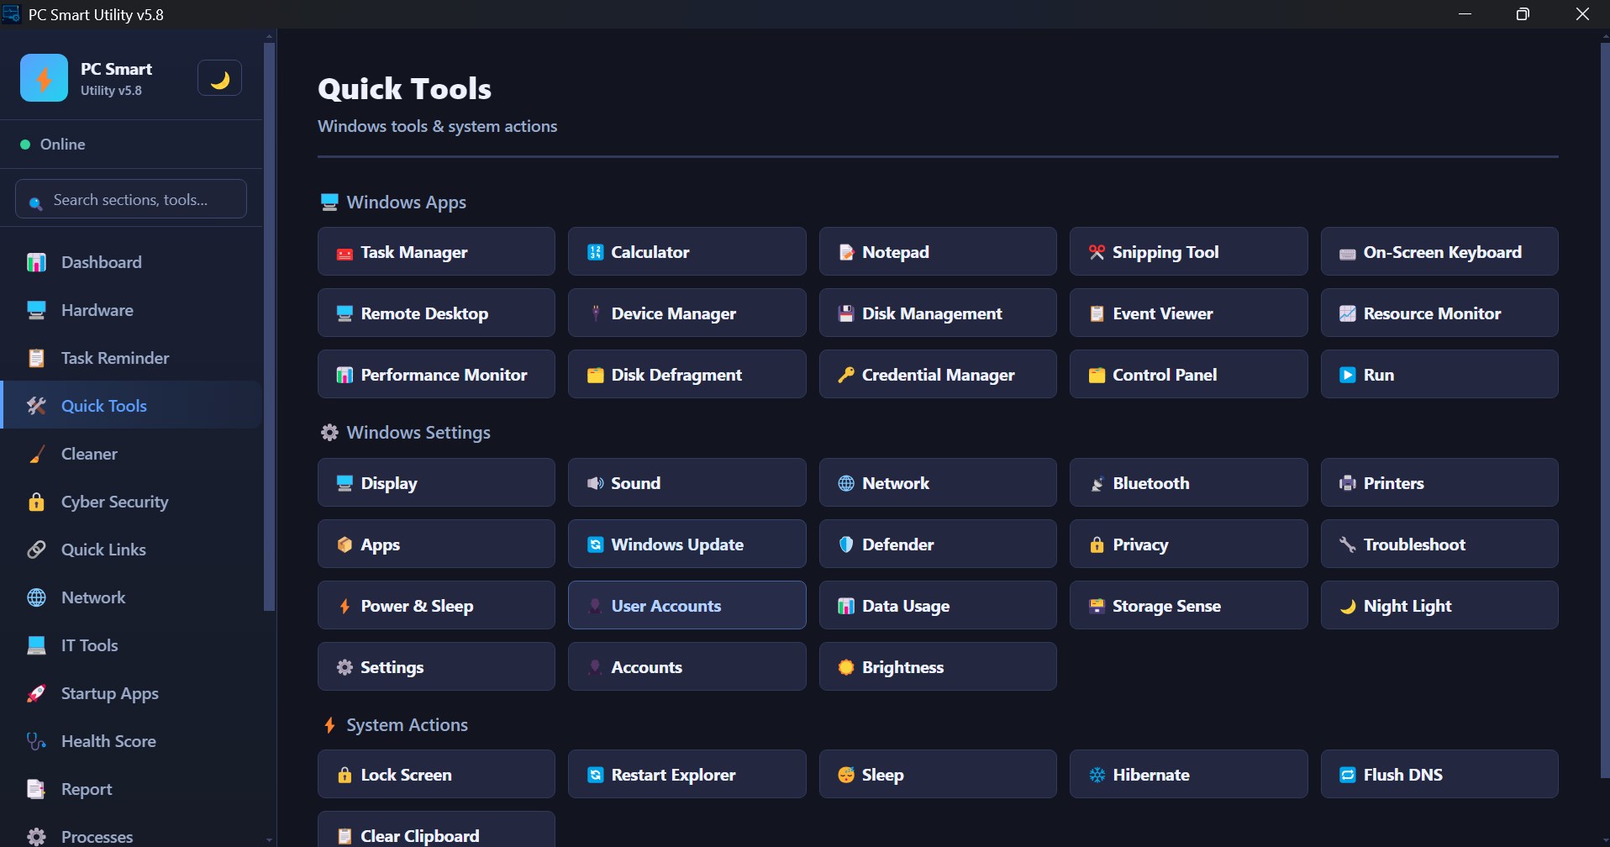Click the Clear Clipboard button
Image resolution: width=1610 pixels, height=847 pixels.
[436, 829]
